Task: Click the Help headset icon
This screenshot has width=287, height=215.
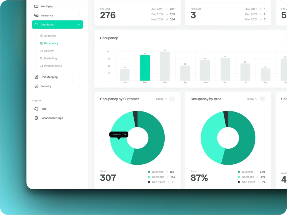Action: tap(36, 109)
